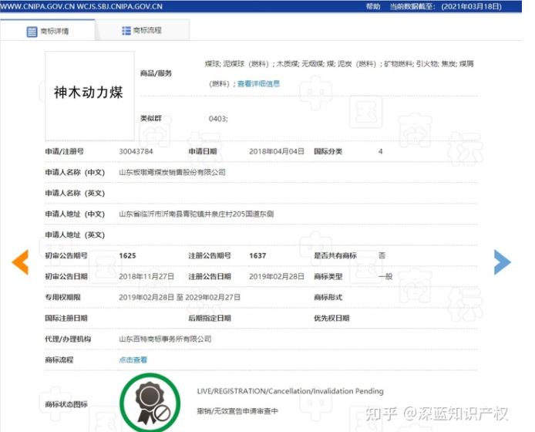Click the orange previous-record arrow
The height and width of the screenshot is (432, 535).
point(20,262)
